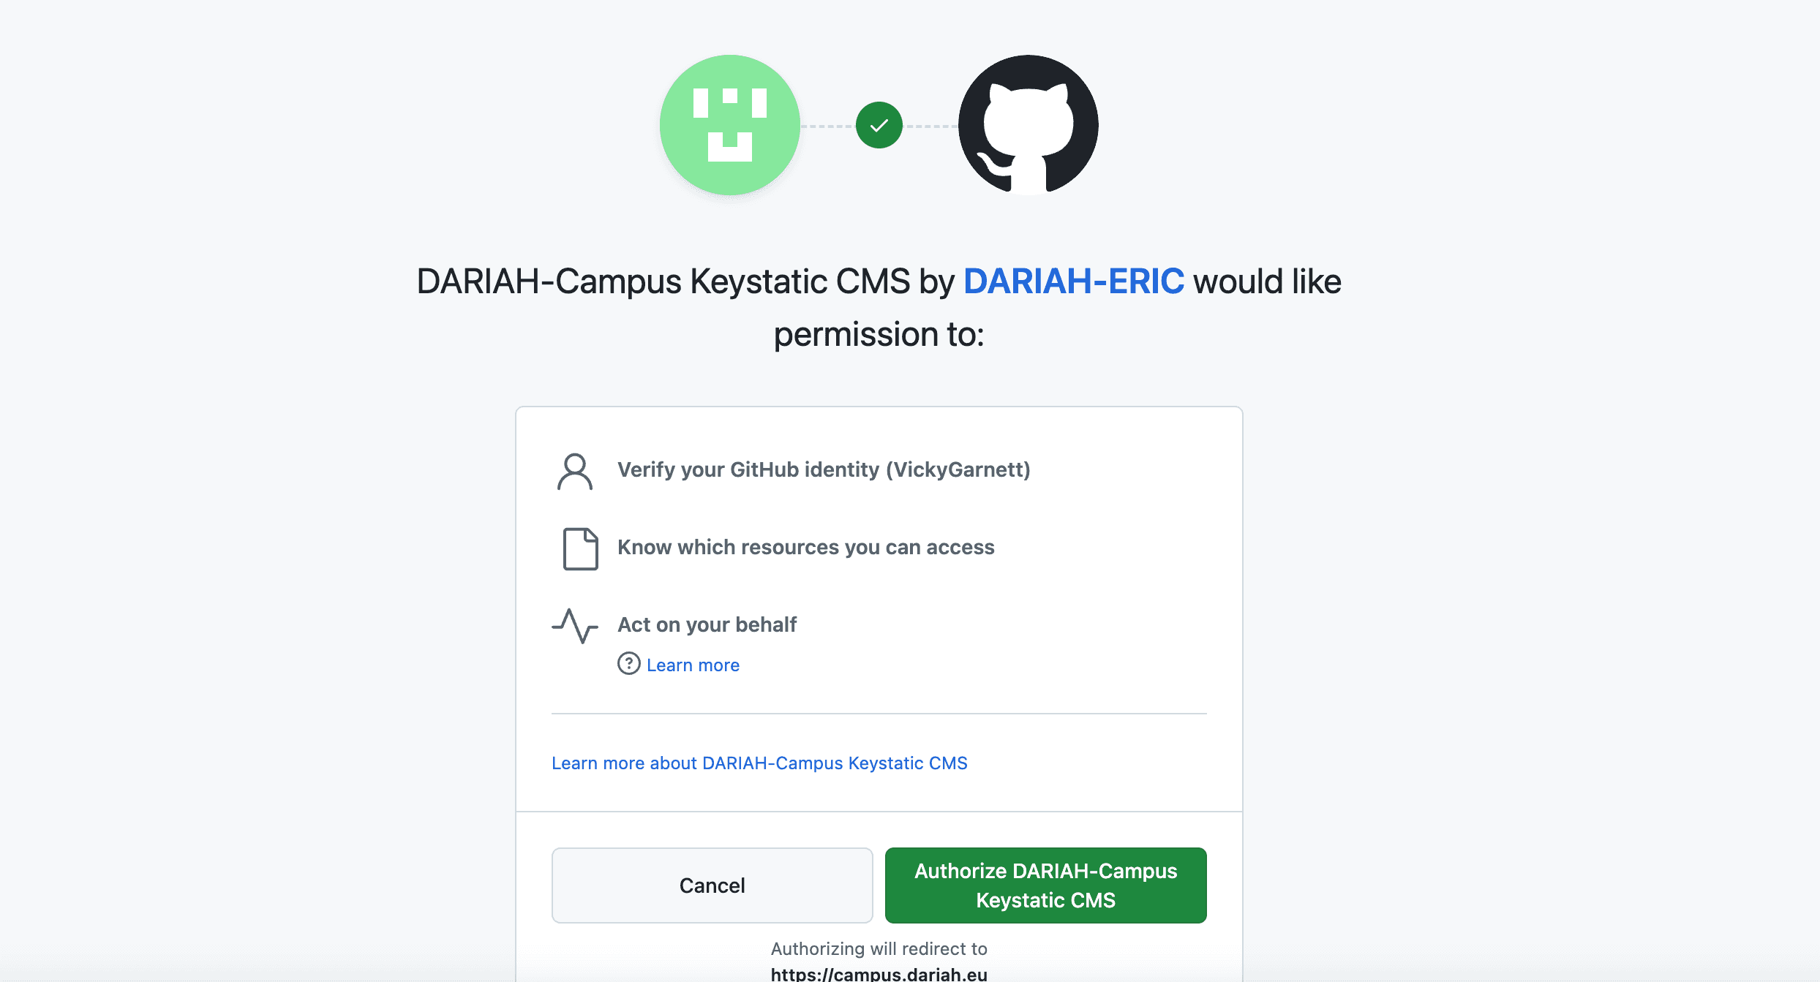The width and height of the screenshot is (1820, 982).
Task: Click the campus.dariah.eu redirect URL
Action: coord(879,974)
